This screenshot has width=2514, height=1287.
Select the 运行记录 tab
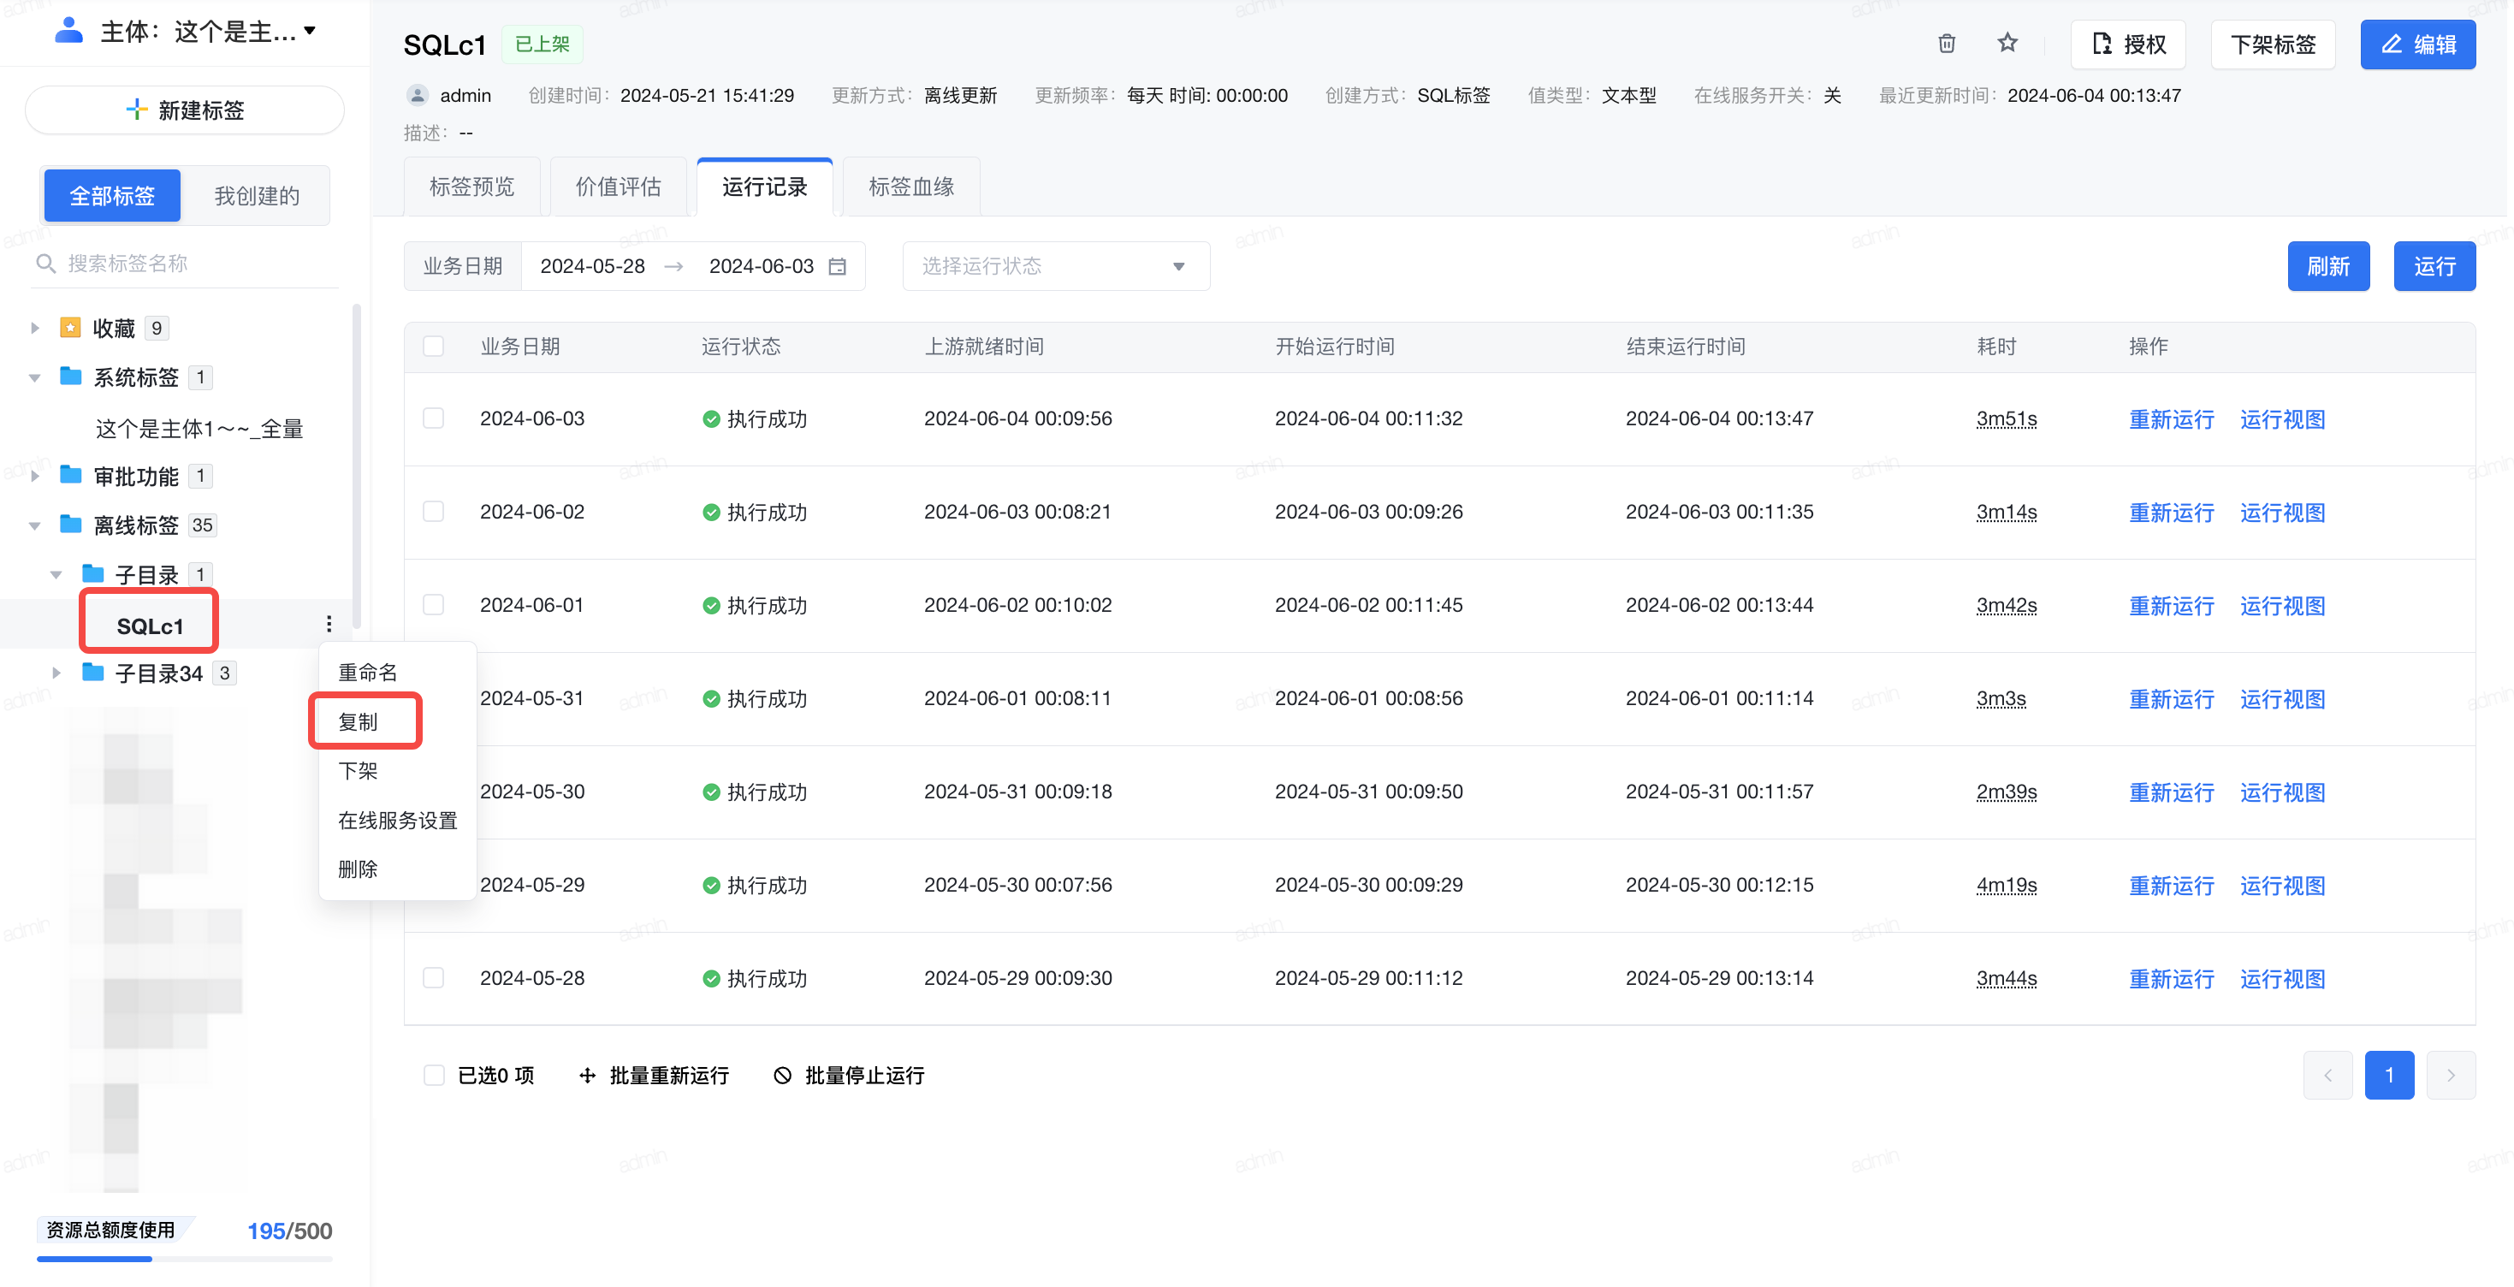click(764, 187)
